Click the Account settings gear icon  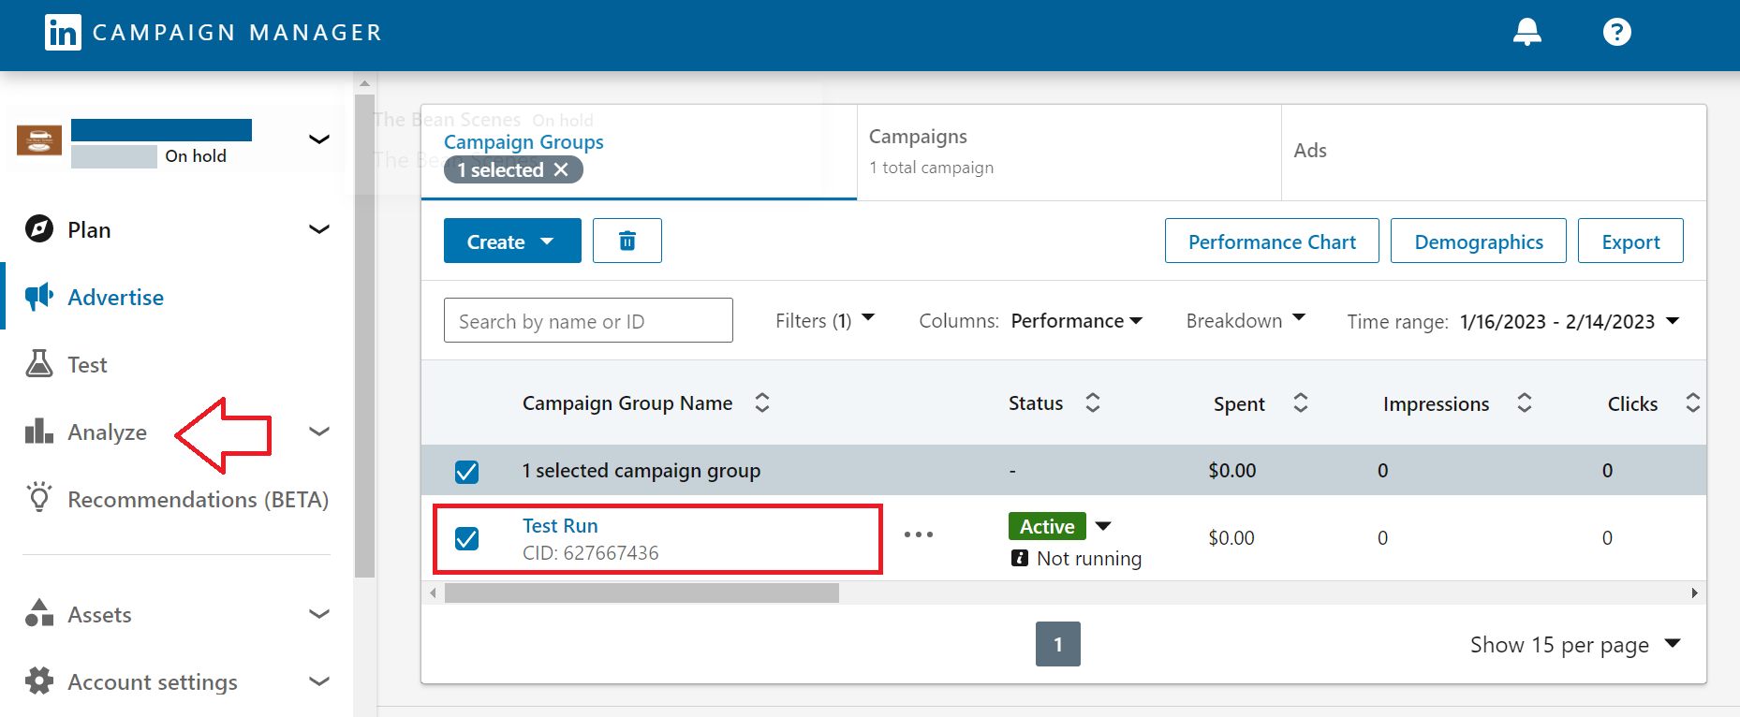click(39, 680)
